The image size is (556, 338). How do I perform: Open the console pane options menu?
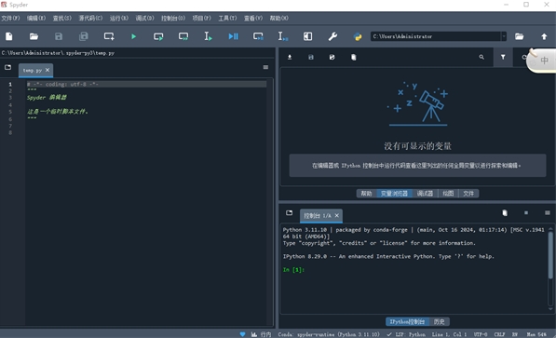(547, 213)
